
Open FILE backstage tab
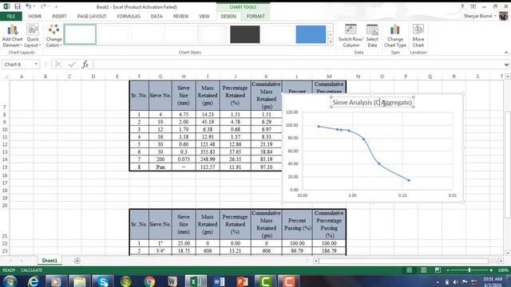coord(11,16)
